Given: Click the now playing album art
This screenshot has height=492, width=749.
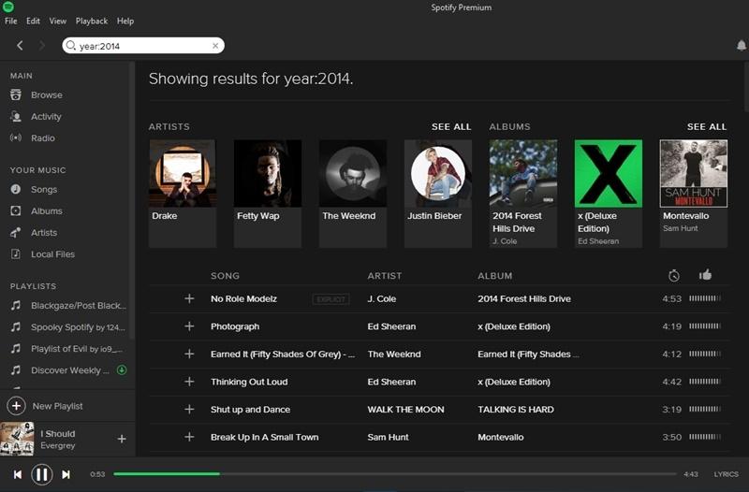Looking at the screenshot, I should (x=17, y=439).
